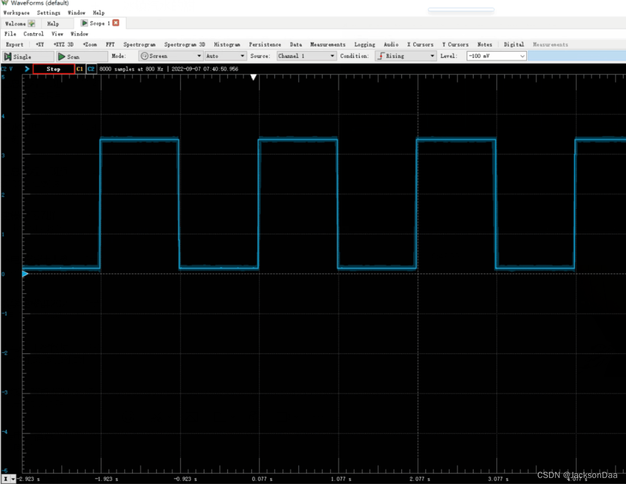Enable Y Cursors

click(455, 45)
